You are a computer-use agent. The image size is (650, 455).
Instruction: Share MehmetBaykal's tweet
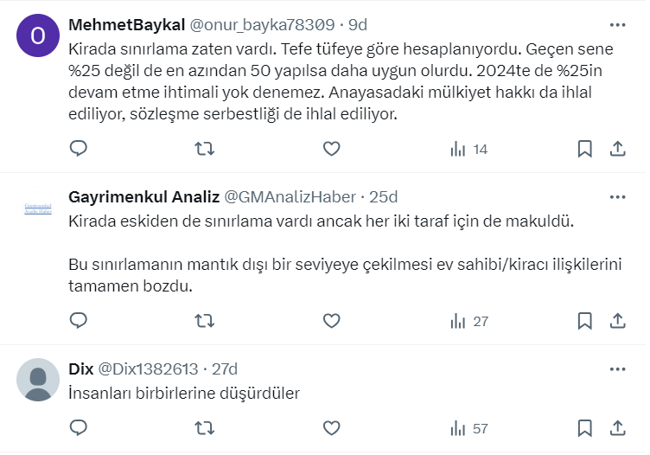[x=618, y=149]
